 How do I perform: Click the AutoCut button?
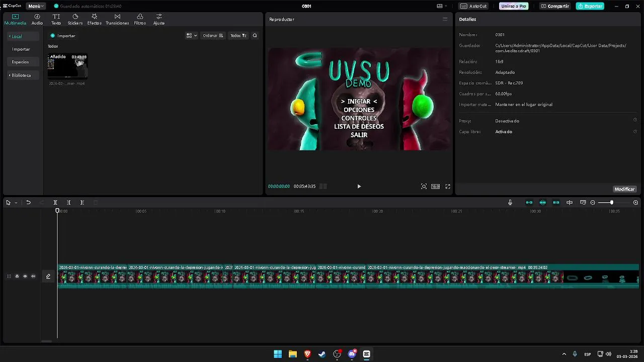[473, 6]
